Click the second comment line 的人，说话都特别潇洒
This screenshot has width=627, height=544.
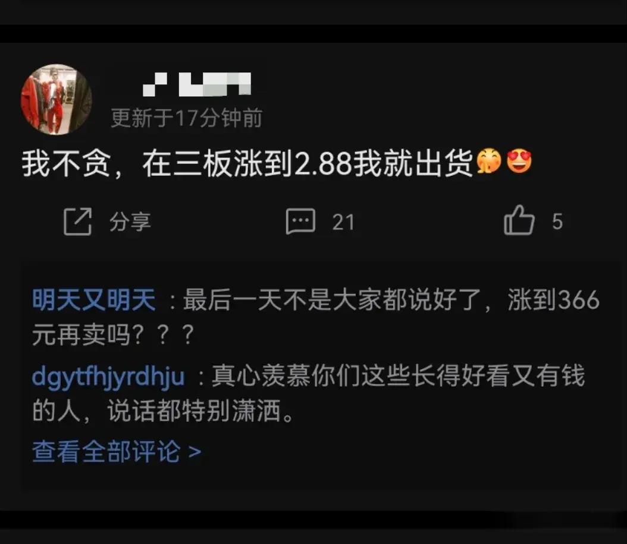point(164,411)
